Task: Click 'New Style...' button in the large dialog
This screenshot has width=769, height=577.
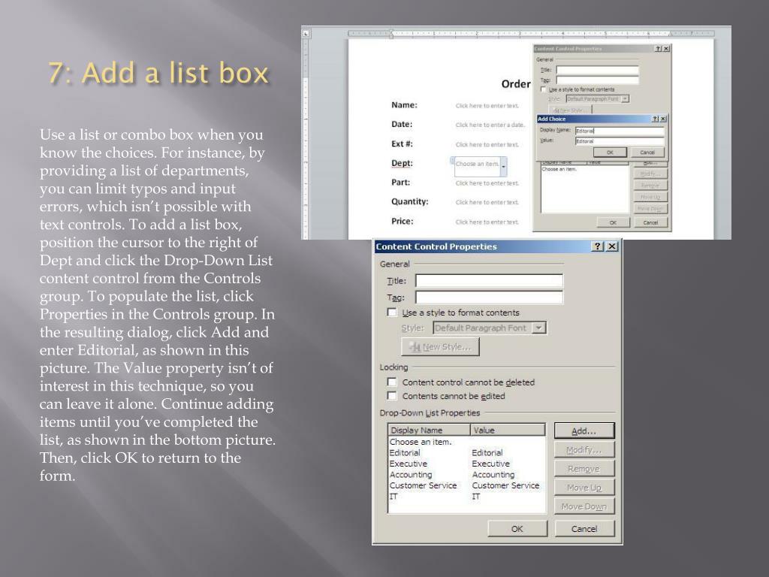Action: (x=440, y=347)
